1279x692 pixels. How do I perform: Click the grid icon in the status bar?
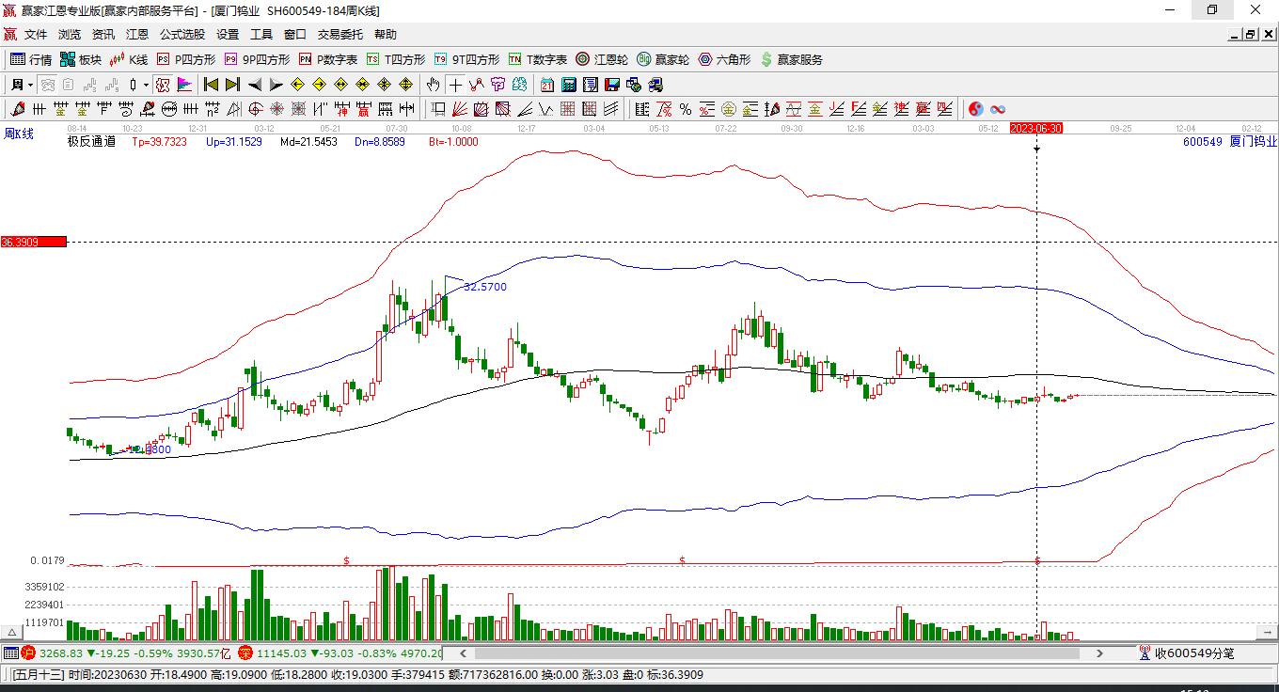pyautogui.click(x=11, y=653)
